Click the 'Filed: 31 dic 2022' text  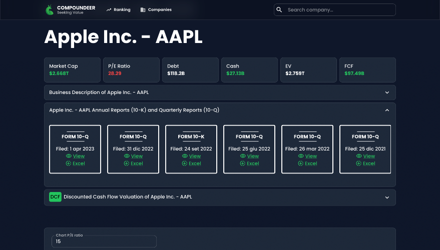point(133,149)
